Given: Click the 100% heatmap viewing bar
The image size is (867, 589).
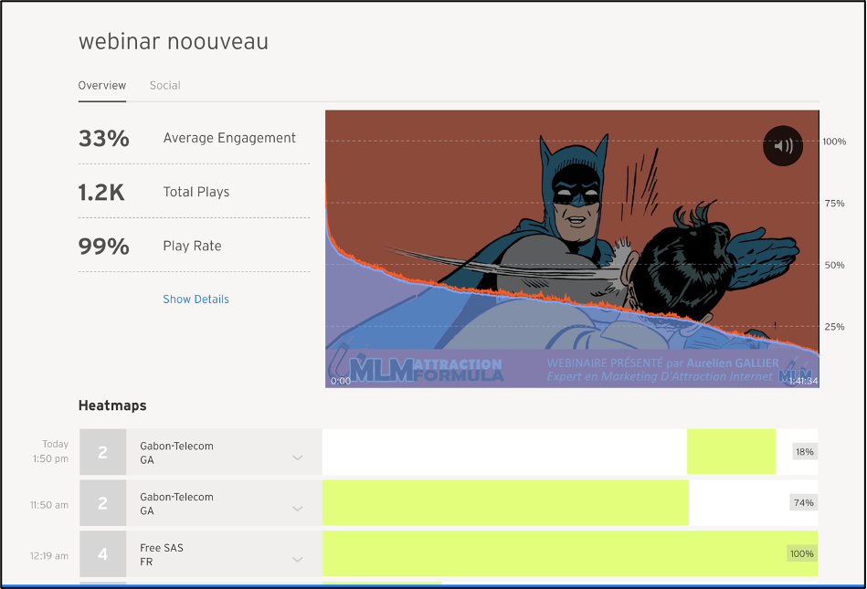Looking at the screenshot, I should click(x=570, y=553).
